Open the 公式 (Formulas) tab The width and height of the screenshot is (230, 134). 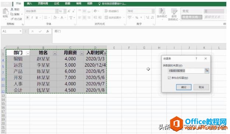(56, 3)
